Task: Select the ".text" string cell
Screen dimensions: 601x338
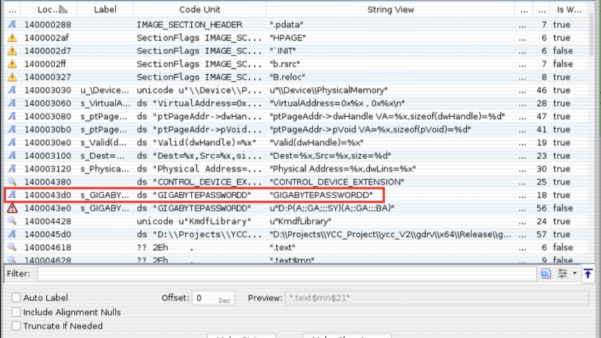Action: (282, 248)
